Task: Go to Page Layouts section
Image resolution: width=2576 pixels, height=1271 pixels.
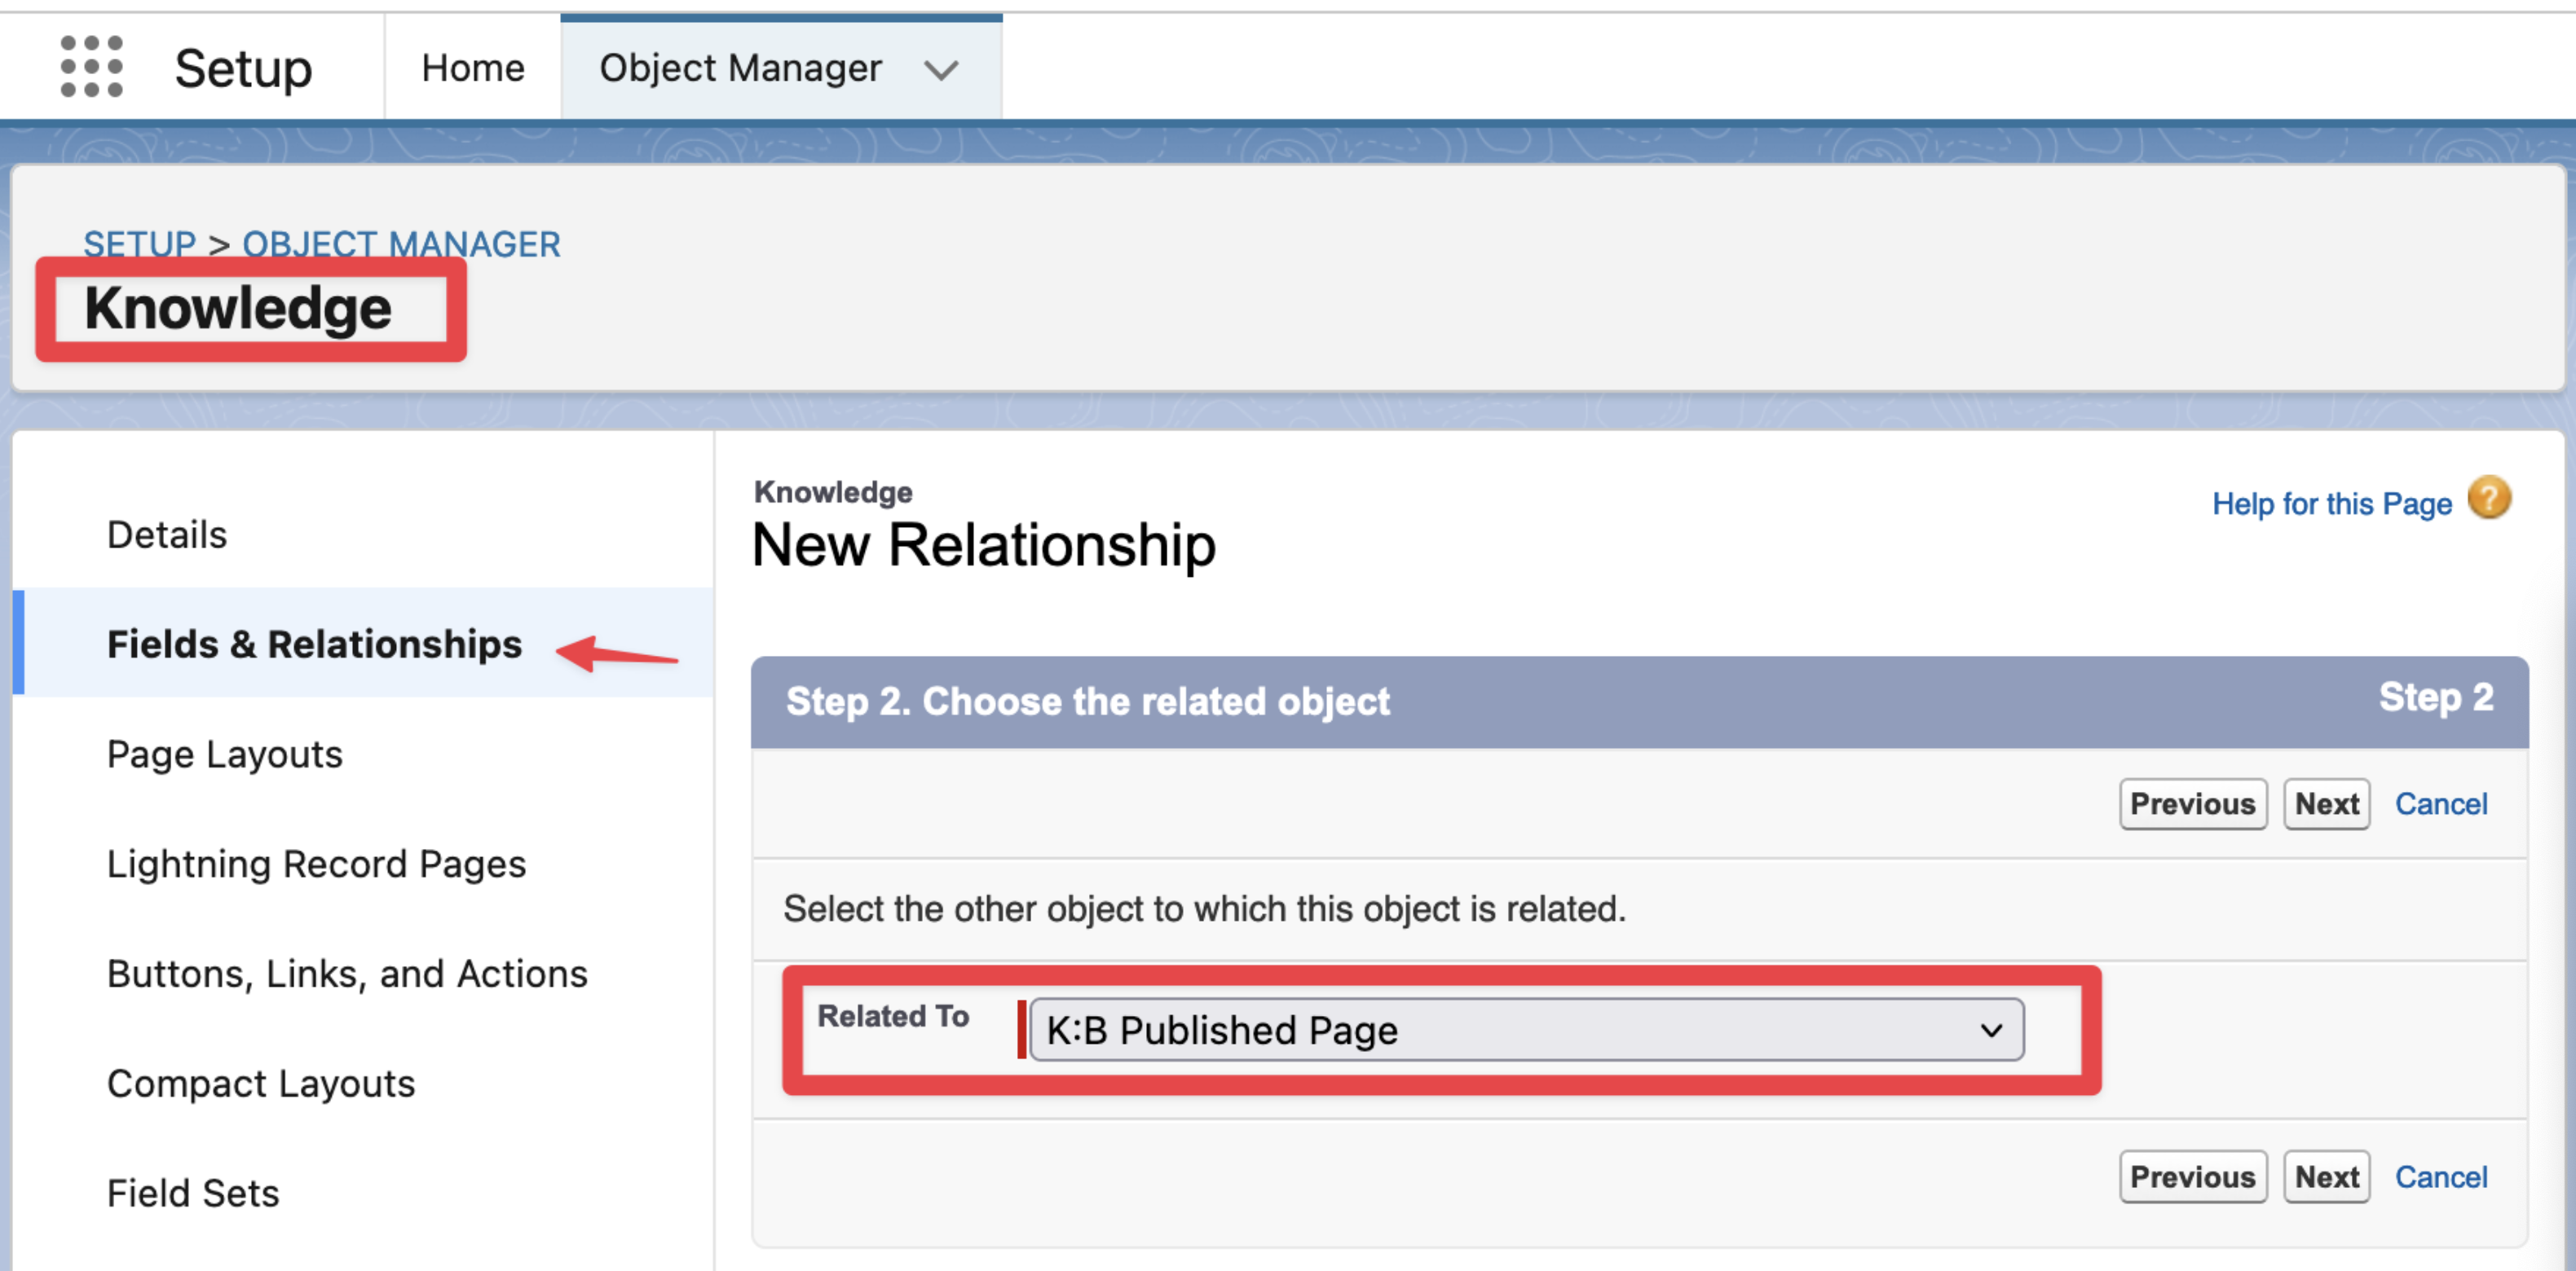Action: [x=224, y=754]
